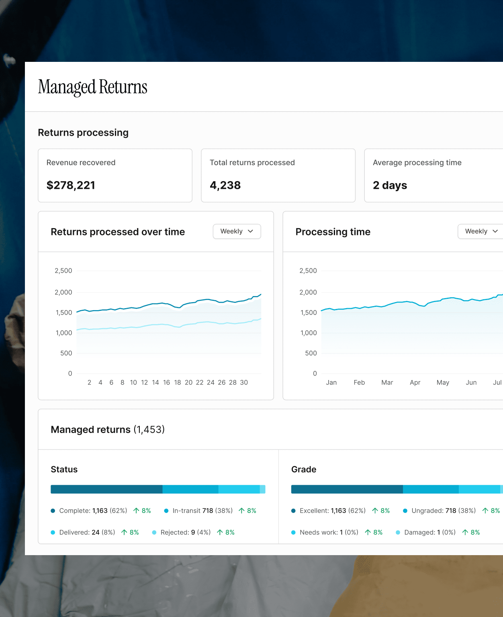The width and height of the screenshot is (503, 617).
Task: Click the Revenue recovered card
Action: 115,176
